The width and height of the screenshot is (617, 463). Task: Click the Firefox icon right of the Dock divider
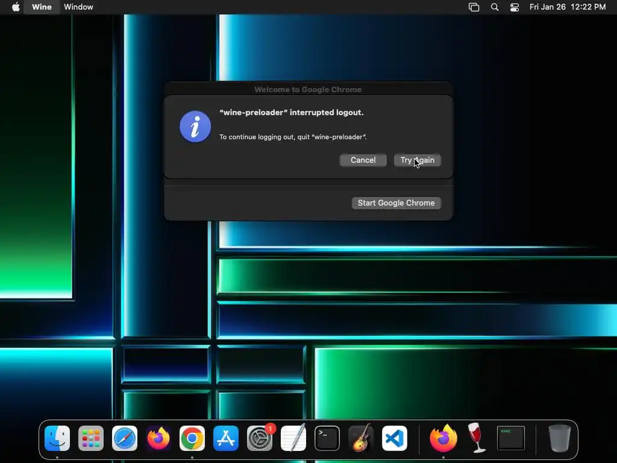443,438
